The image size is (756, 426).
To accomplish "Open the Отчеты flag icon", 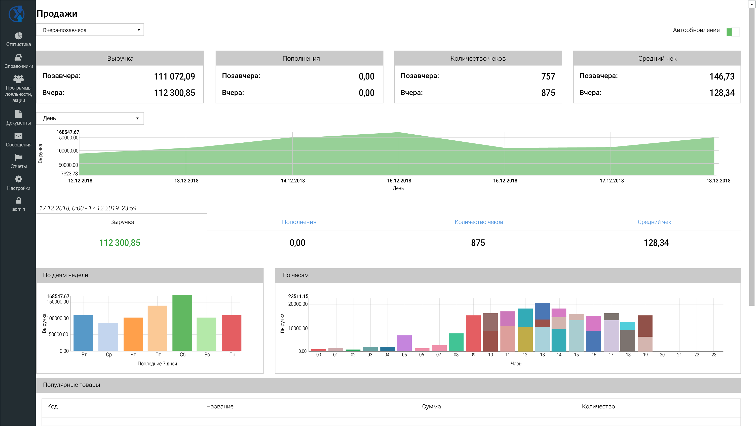I will (18, 158).
